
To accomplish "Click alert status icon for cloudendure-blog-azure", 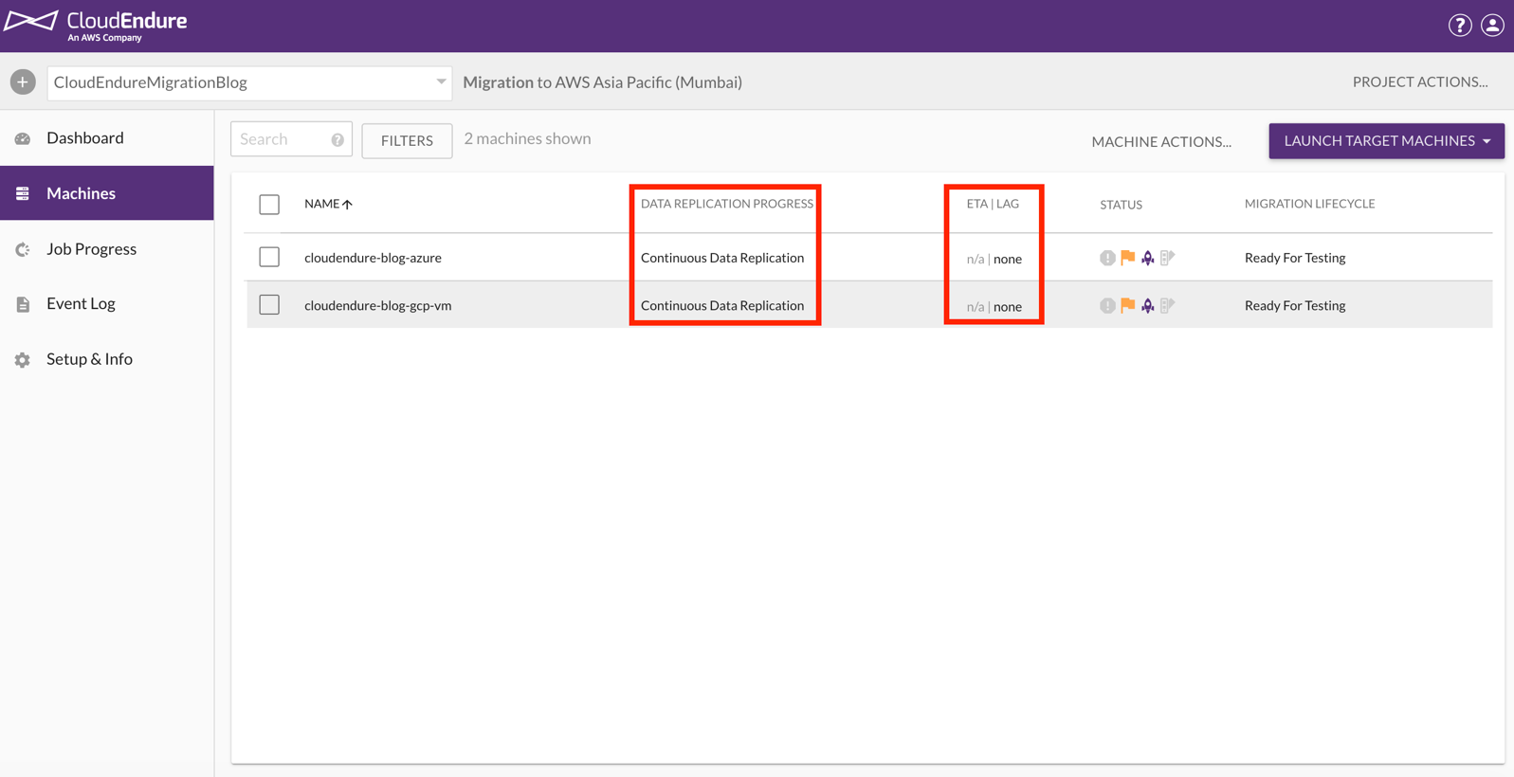I will click(1107, 258).
